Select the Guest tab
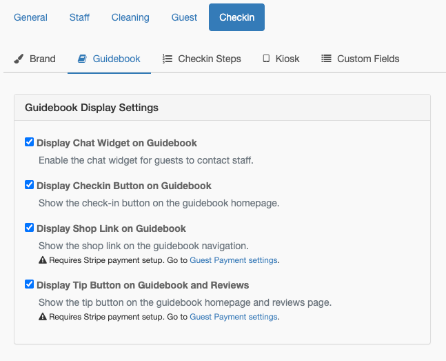This screenshot has height=361, width=446. pos(184,17)
